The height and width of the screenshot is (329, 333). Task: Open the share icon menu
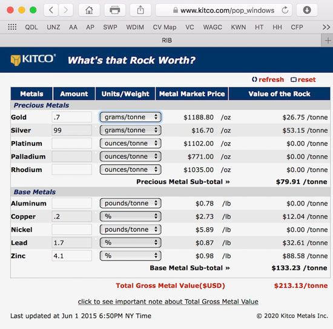point(140,10)
